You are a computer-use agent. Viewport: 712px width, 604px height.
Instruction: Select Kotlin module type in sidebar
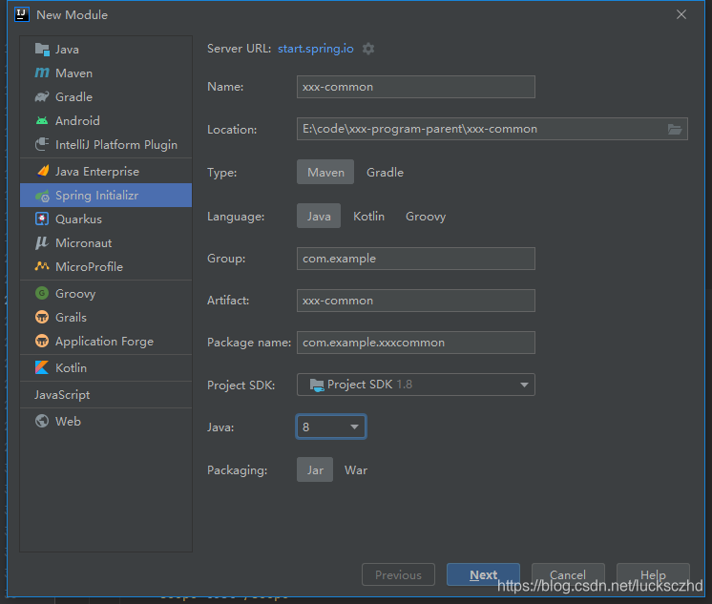pos(106,368)
